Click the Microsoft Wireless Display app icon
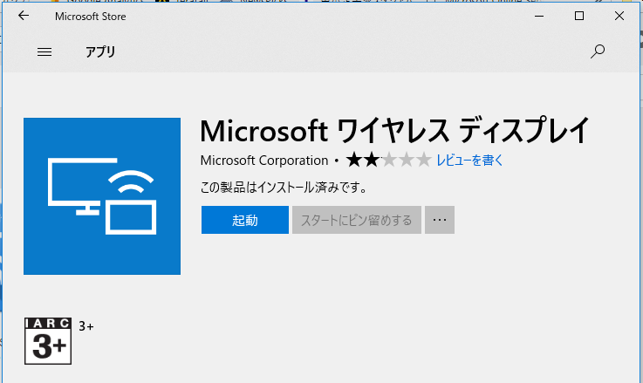Image resolution: width=643 pixels, height=383 pixels. pyautogui.click(x=102, y=196)
